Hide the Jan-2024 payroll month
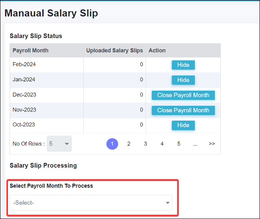This screenshot has height=219, width=260. pos(183,80)
